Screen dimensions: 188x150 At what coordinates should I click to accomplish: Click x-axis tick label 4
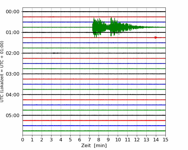pyautogui.click(x=61, y=140)
